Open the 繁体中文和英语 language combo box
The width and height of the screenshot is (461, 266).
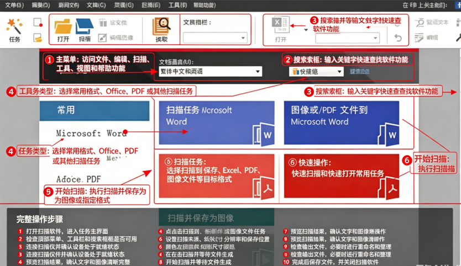tap(210, 71)
